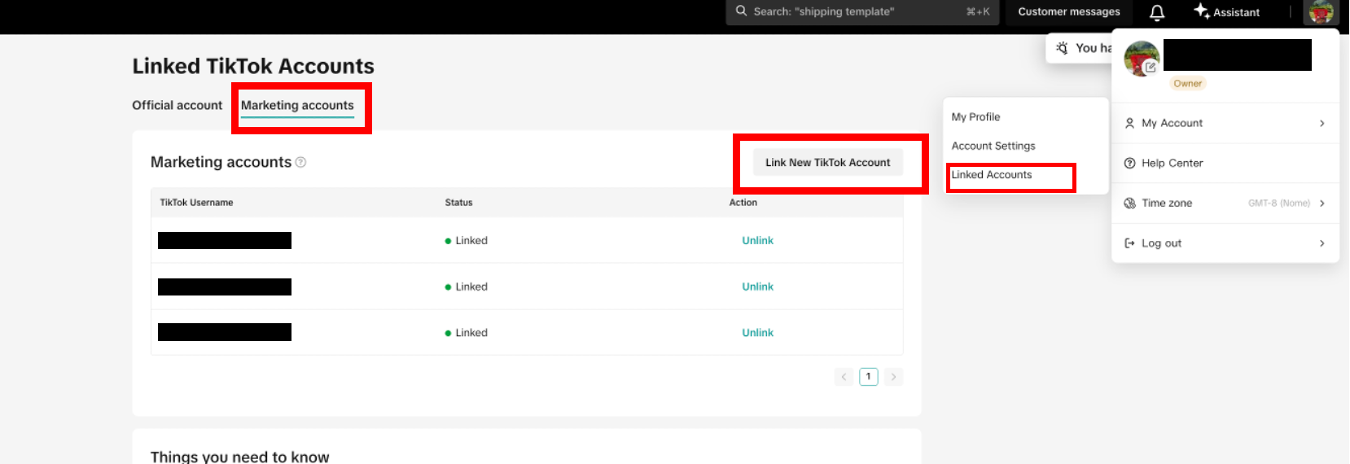Select the Marketing accounts tab

point(297,105)
